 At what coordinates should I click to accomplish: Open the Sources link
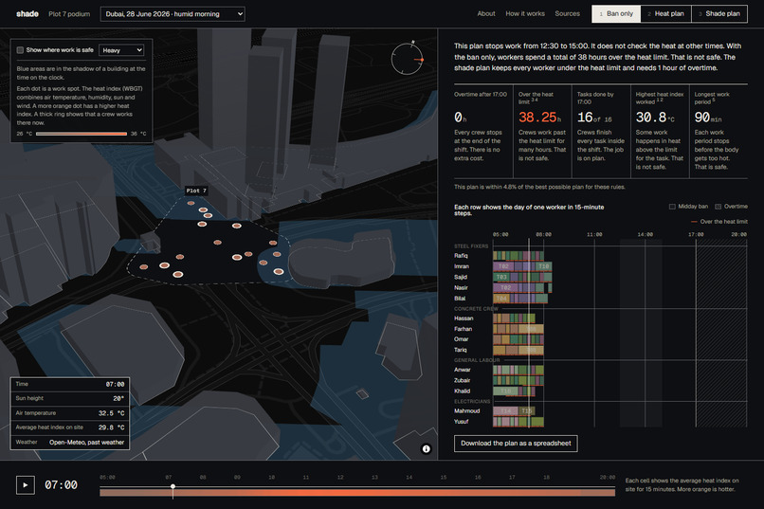[x=567, y=13]
